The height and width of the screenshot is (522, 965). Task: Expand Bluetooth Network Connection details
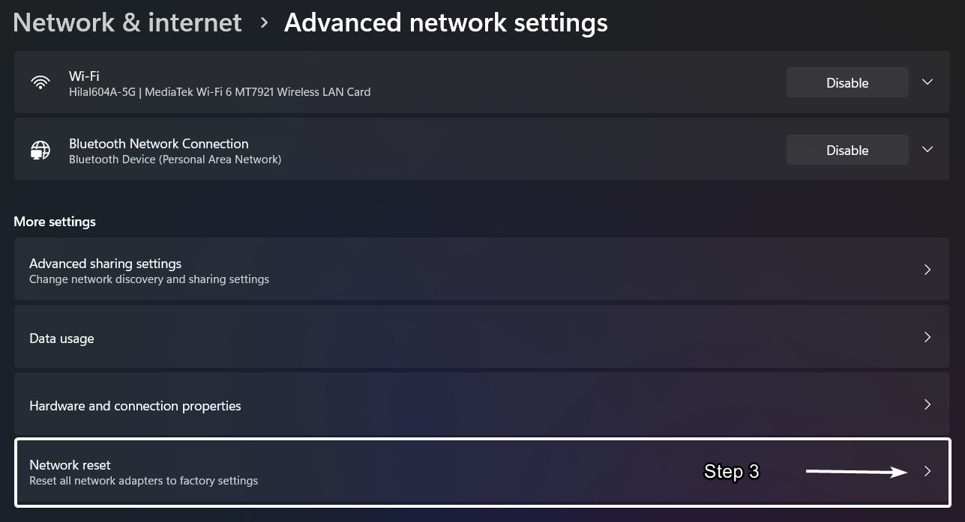click(x=928, y=149)
